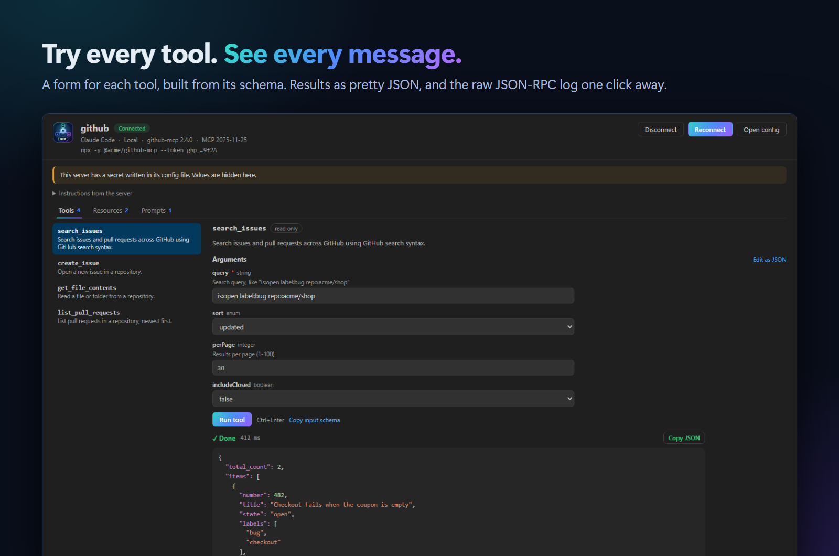Select the list_pull_requests tool
Screen dimensions: 839x556
127,317
